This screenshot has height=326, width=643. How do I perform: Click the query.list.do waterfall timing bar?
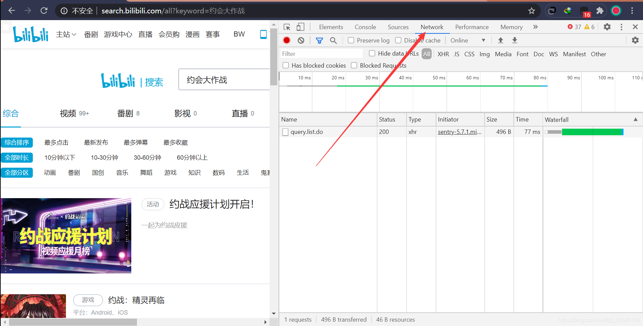click(x=584, y=132)
